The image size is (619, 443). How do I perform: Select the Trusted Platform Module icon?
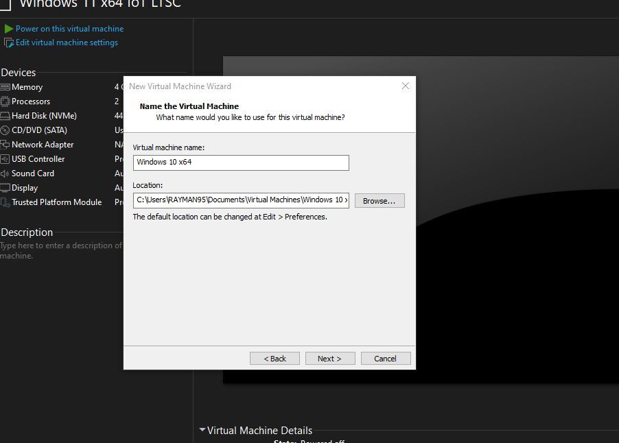click(5, 202)
